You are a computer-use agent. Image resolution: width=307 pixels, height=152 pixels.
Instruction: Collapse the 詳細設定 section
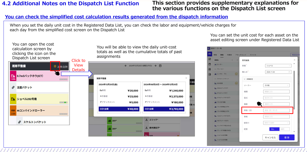(x=245, y=79)
